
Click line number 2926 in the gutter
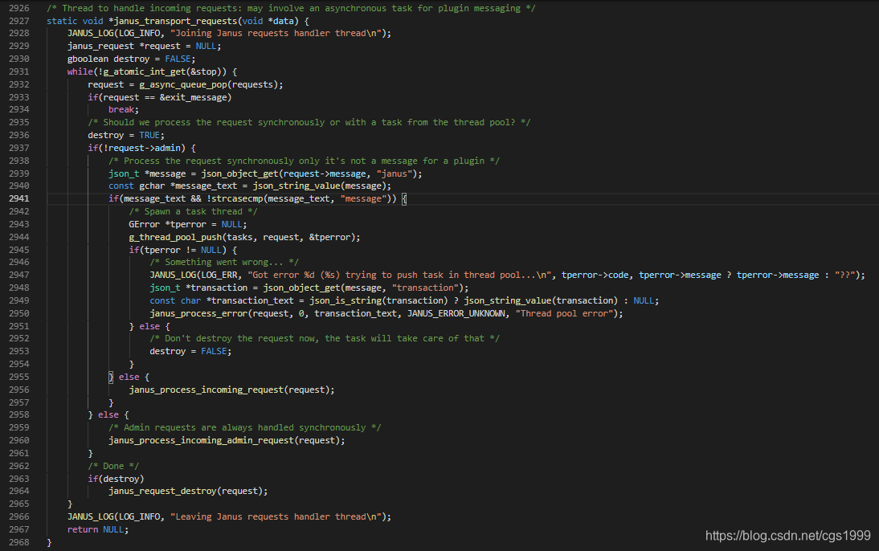[19, 8]
